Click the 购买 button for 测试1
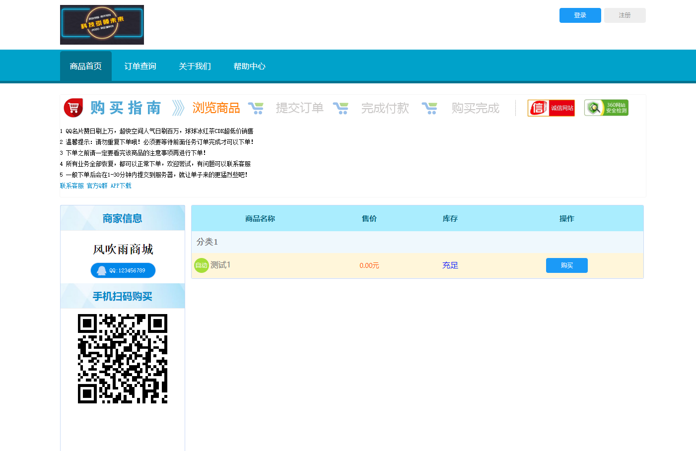 coord(566,265)
